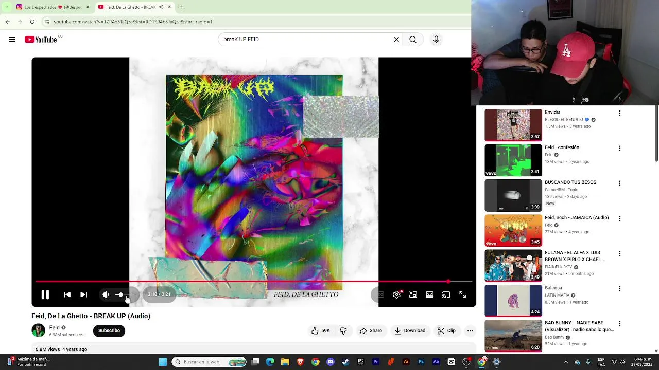View site information icon in address bar
The width and height of the screenshot is (659, 370).
point(46,22)
